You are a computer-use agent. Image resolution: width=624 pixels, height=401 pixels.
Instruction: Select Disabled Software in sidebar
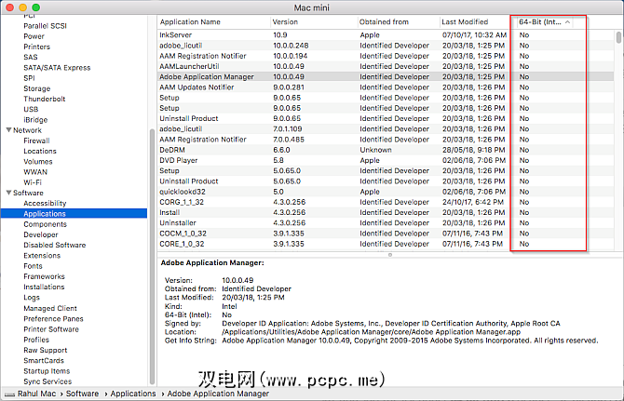(x=55, y=245)
